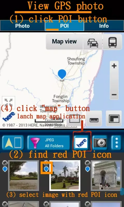Screen dimensions: 124x207
Task: Select the blue location pin on map
Action: pos(62,75)
